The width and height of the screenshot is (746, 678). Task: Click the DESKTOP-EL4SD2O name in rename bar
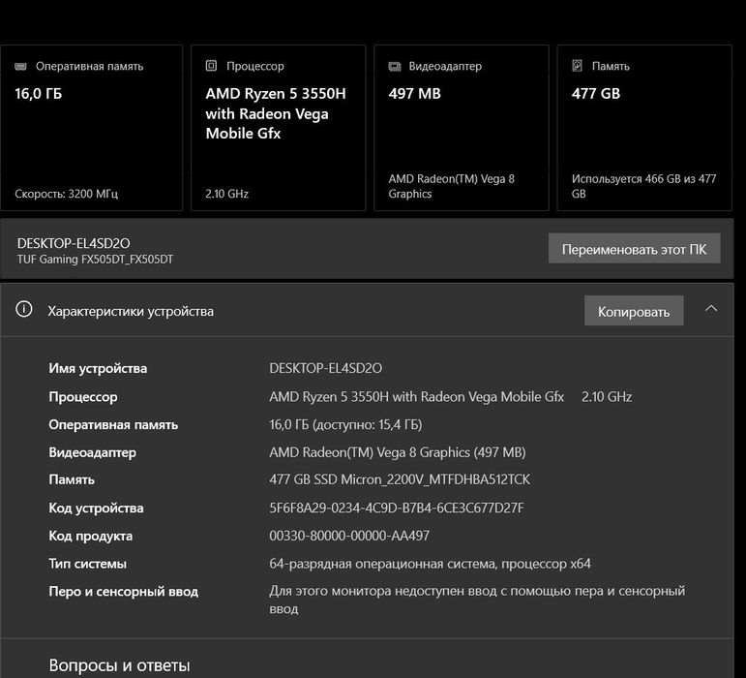74,244
